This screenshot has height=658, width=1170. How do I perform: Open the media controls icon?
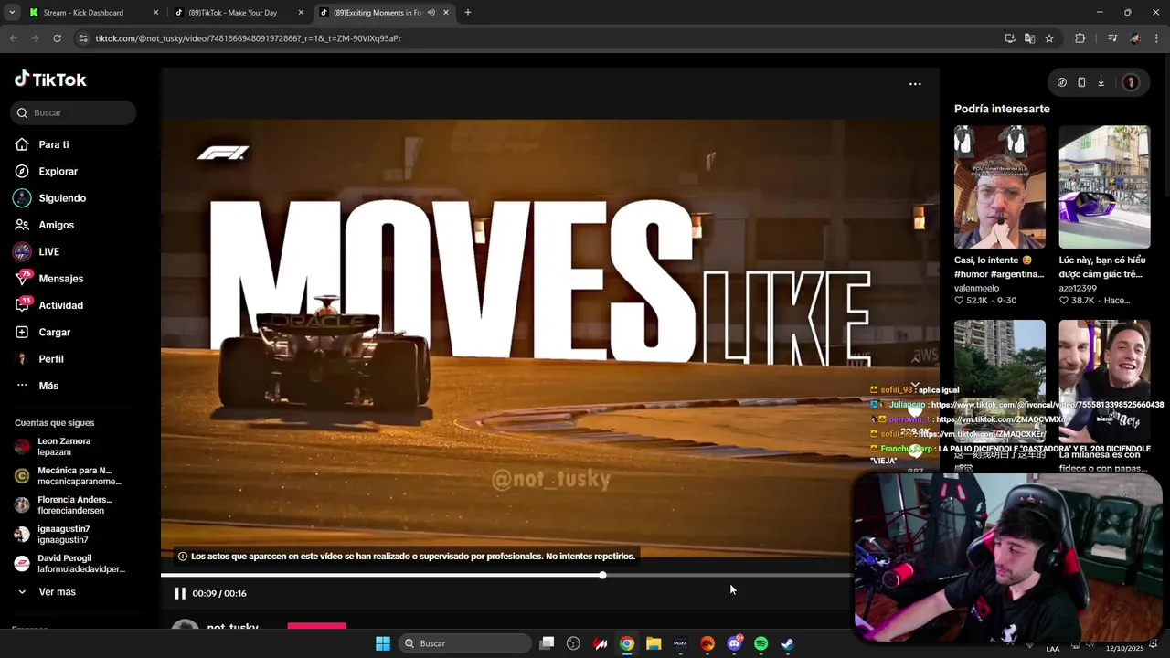1112,38
